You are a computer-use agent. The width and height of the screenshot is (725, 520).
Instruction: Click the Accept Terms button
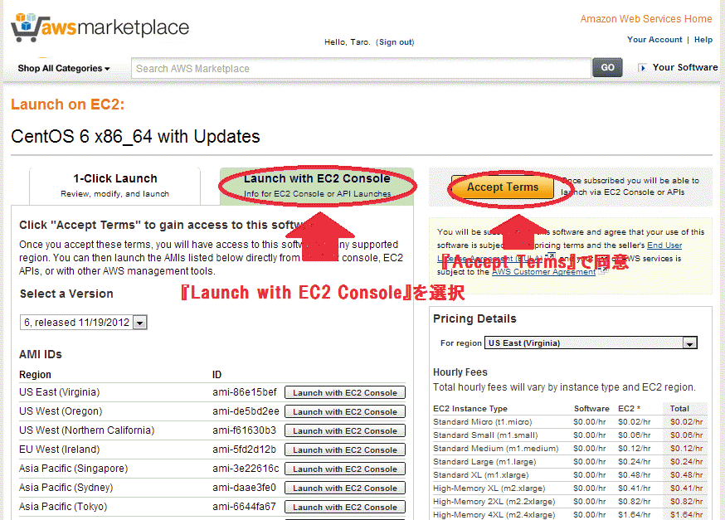click(502, 187)
